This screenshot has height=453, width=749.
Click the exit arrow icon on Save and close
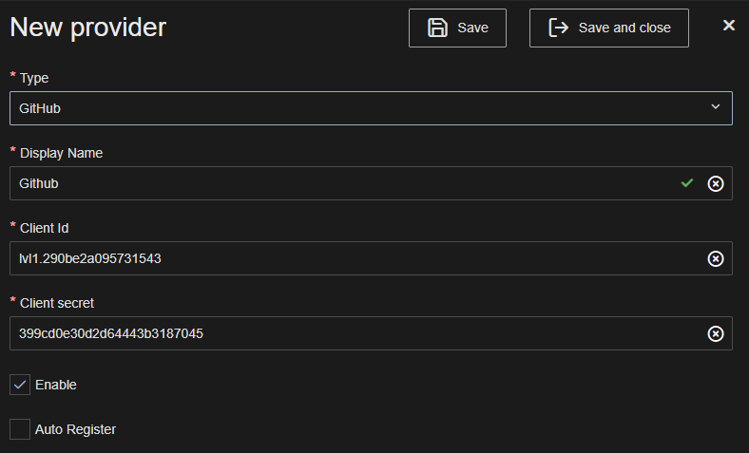click(x=559, y=28)
